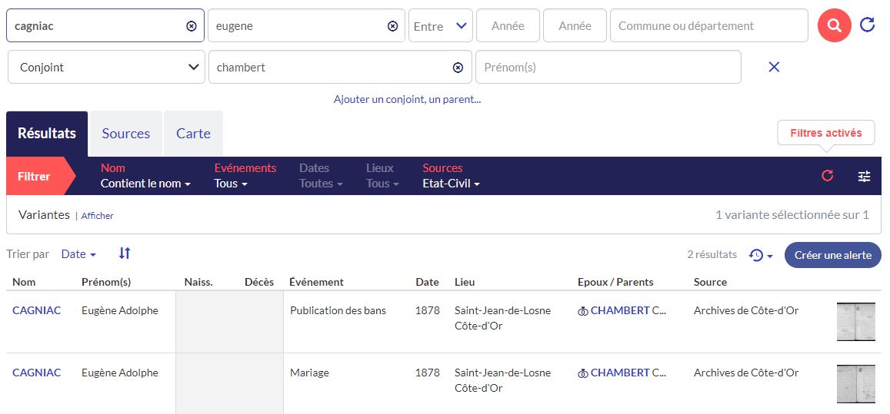Viewport: 890px width, 414px height.
Task: Open the Mariage record document thumbnail
Action: click(x=855, y=384)
